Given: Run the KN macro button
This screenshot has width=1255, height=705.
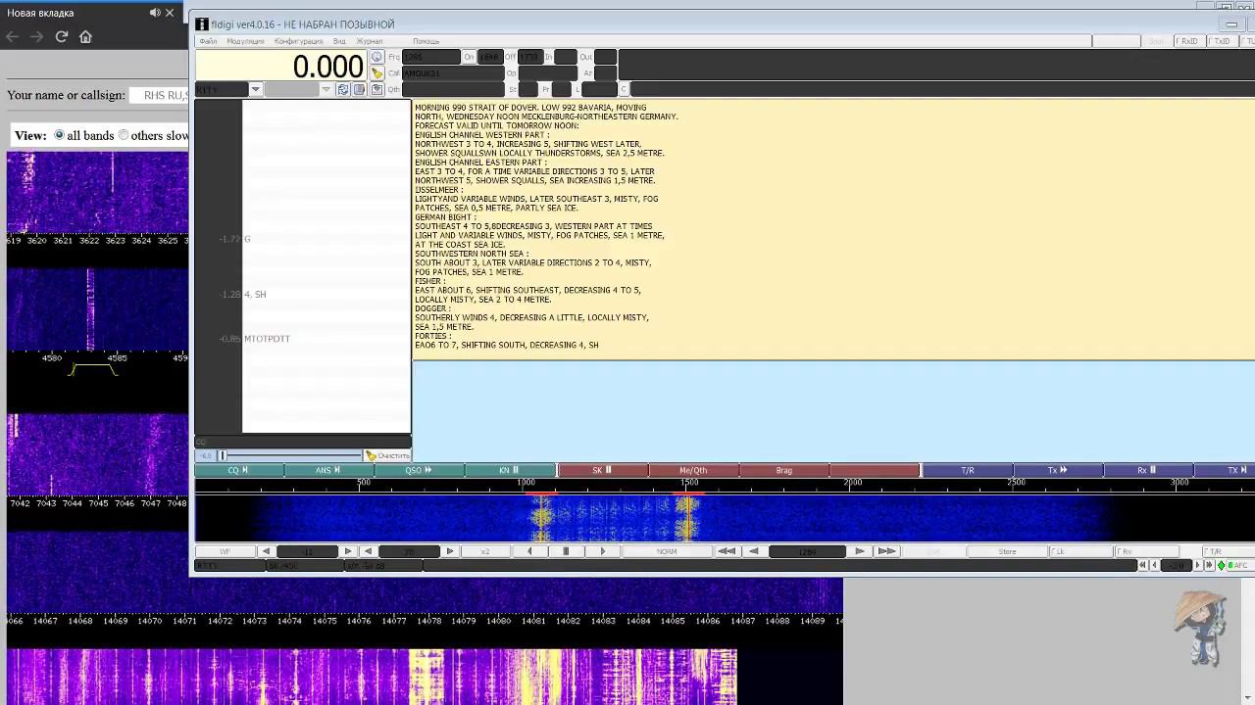Looking at the screenshot, I should tap(510, 470).
